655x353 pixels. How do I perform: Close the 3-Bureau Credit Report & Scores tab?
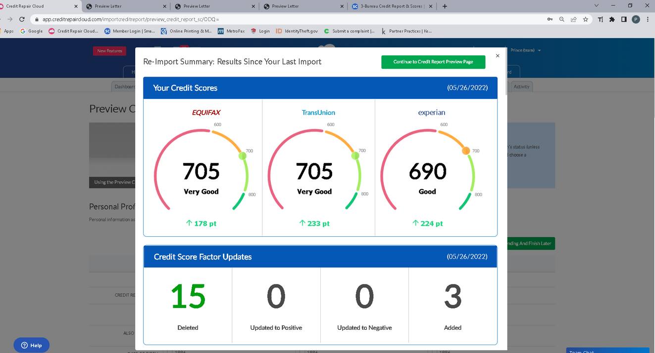pyautogui.click(x=431, y=6)
